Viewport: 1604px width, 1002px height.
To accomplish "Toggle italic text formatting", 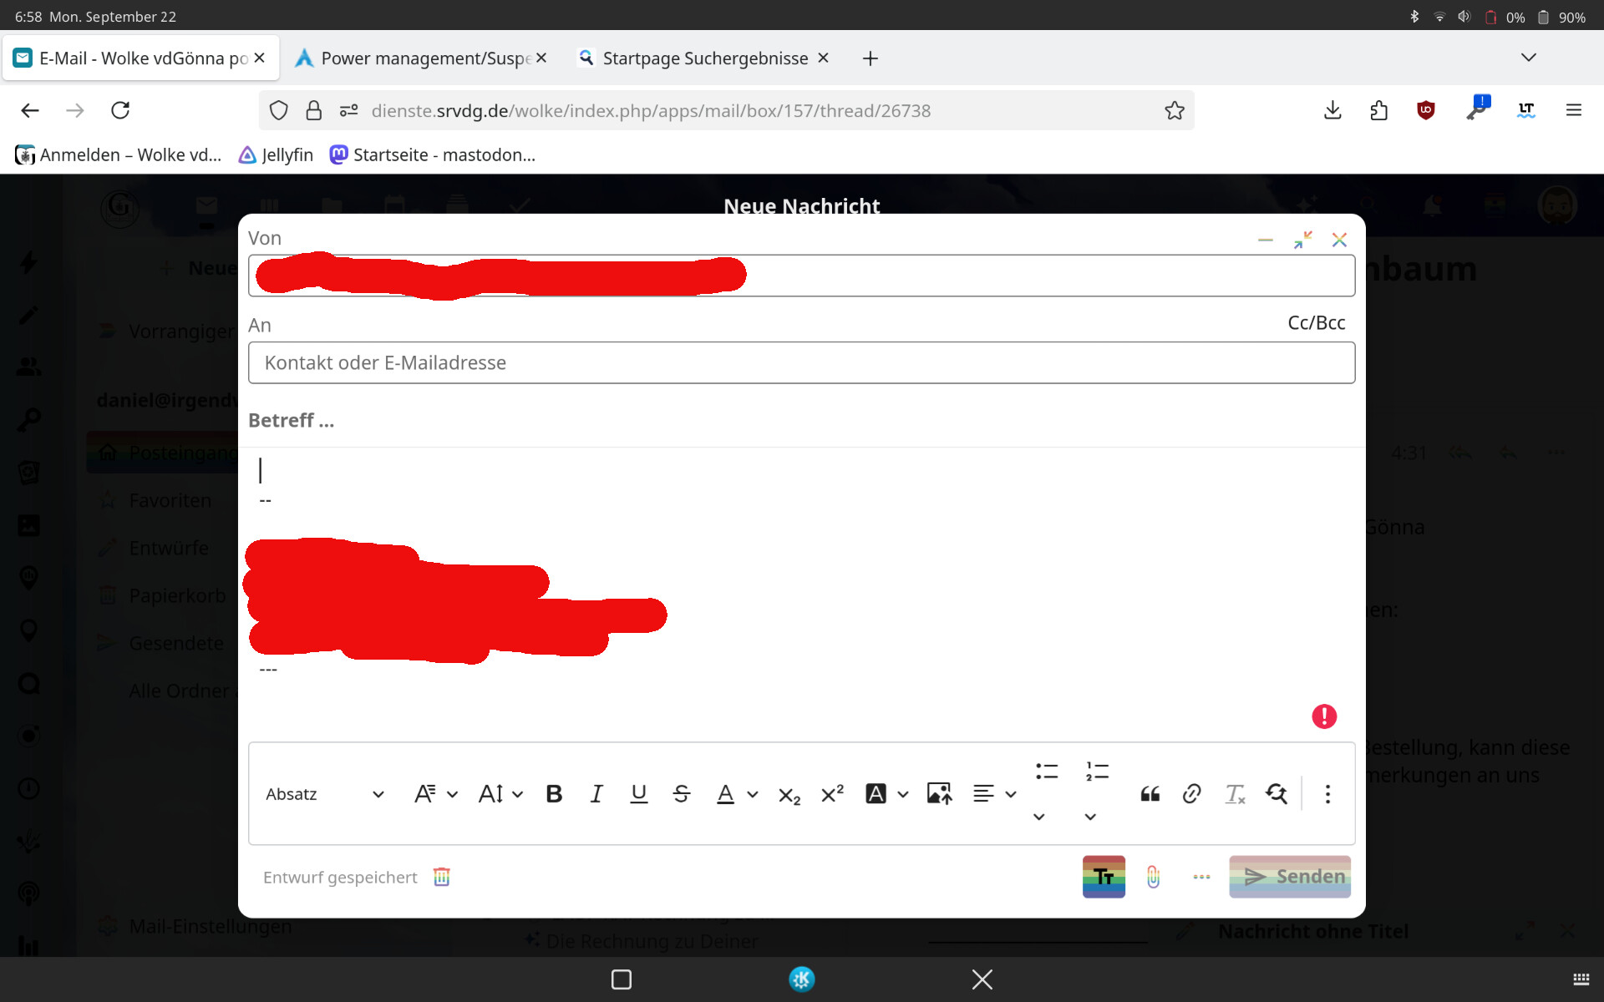I will coord(596,794).
